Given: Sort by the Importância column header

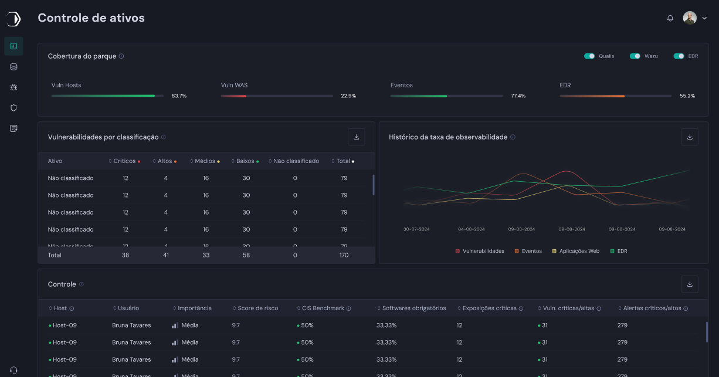Looking at the screenshot, I should [x=194, y=308].
